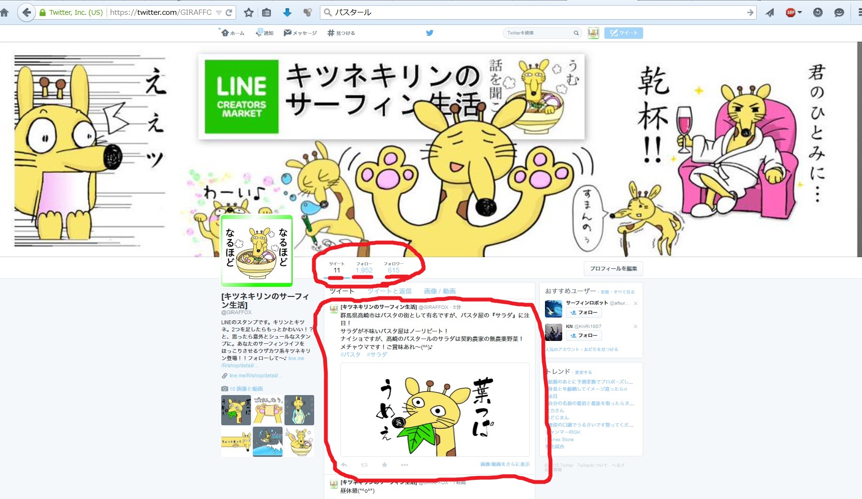Go back with the browser back arrow
This screenshot has width=862, height=499.
pyautogui.click(x=26, y=12)
